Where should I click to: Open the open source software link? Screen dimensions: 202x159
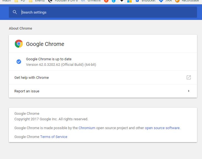coord(162,128)
